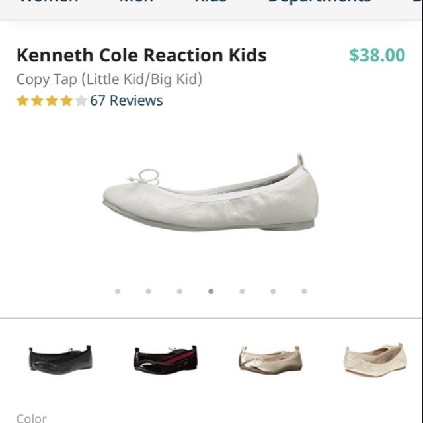
Task: Select the first image carousel dot
Action: pos(118,291)
